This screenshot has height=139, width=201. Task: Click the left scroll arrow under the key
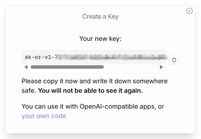pos(26,67)
